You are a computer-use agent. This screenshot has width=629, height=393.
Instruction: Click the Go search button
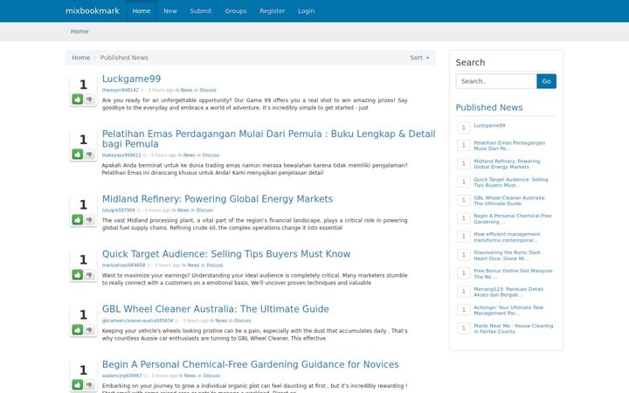pyautogui.click(x=546, y=81)
